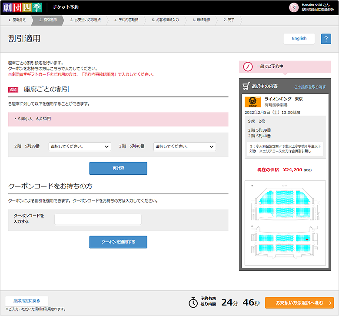339x316 pixels.
Task: Click the チケット予約 header text
Action: (x=66, y=7)
